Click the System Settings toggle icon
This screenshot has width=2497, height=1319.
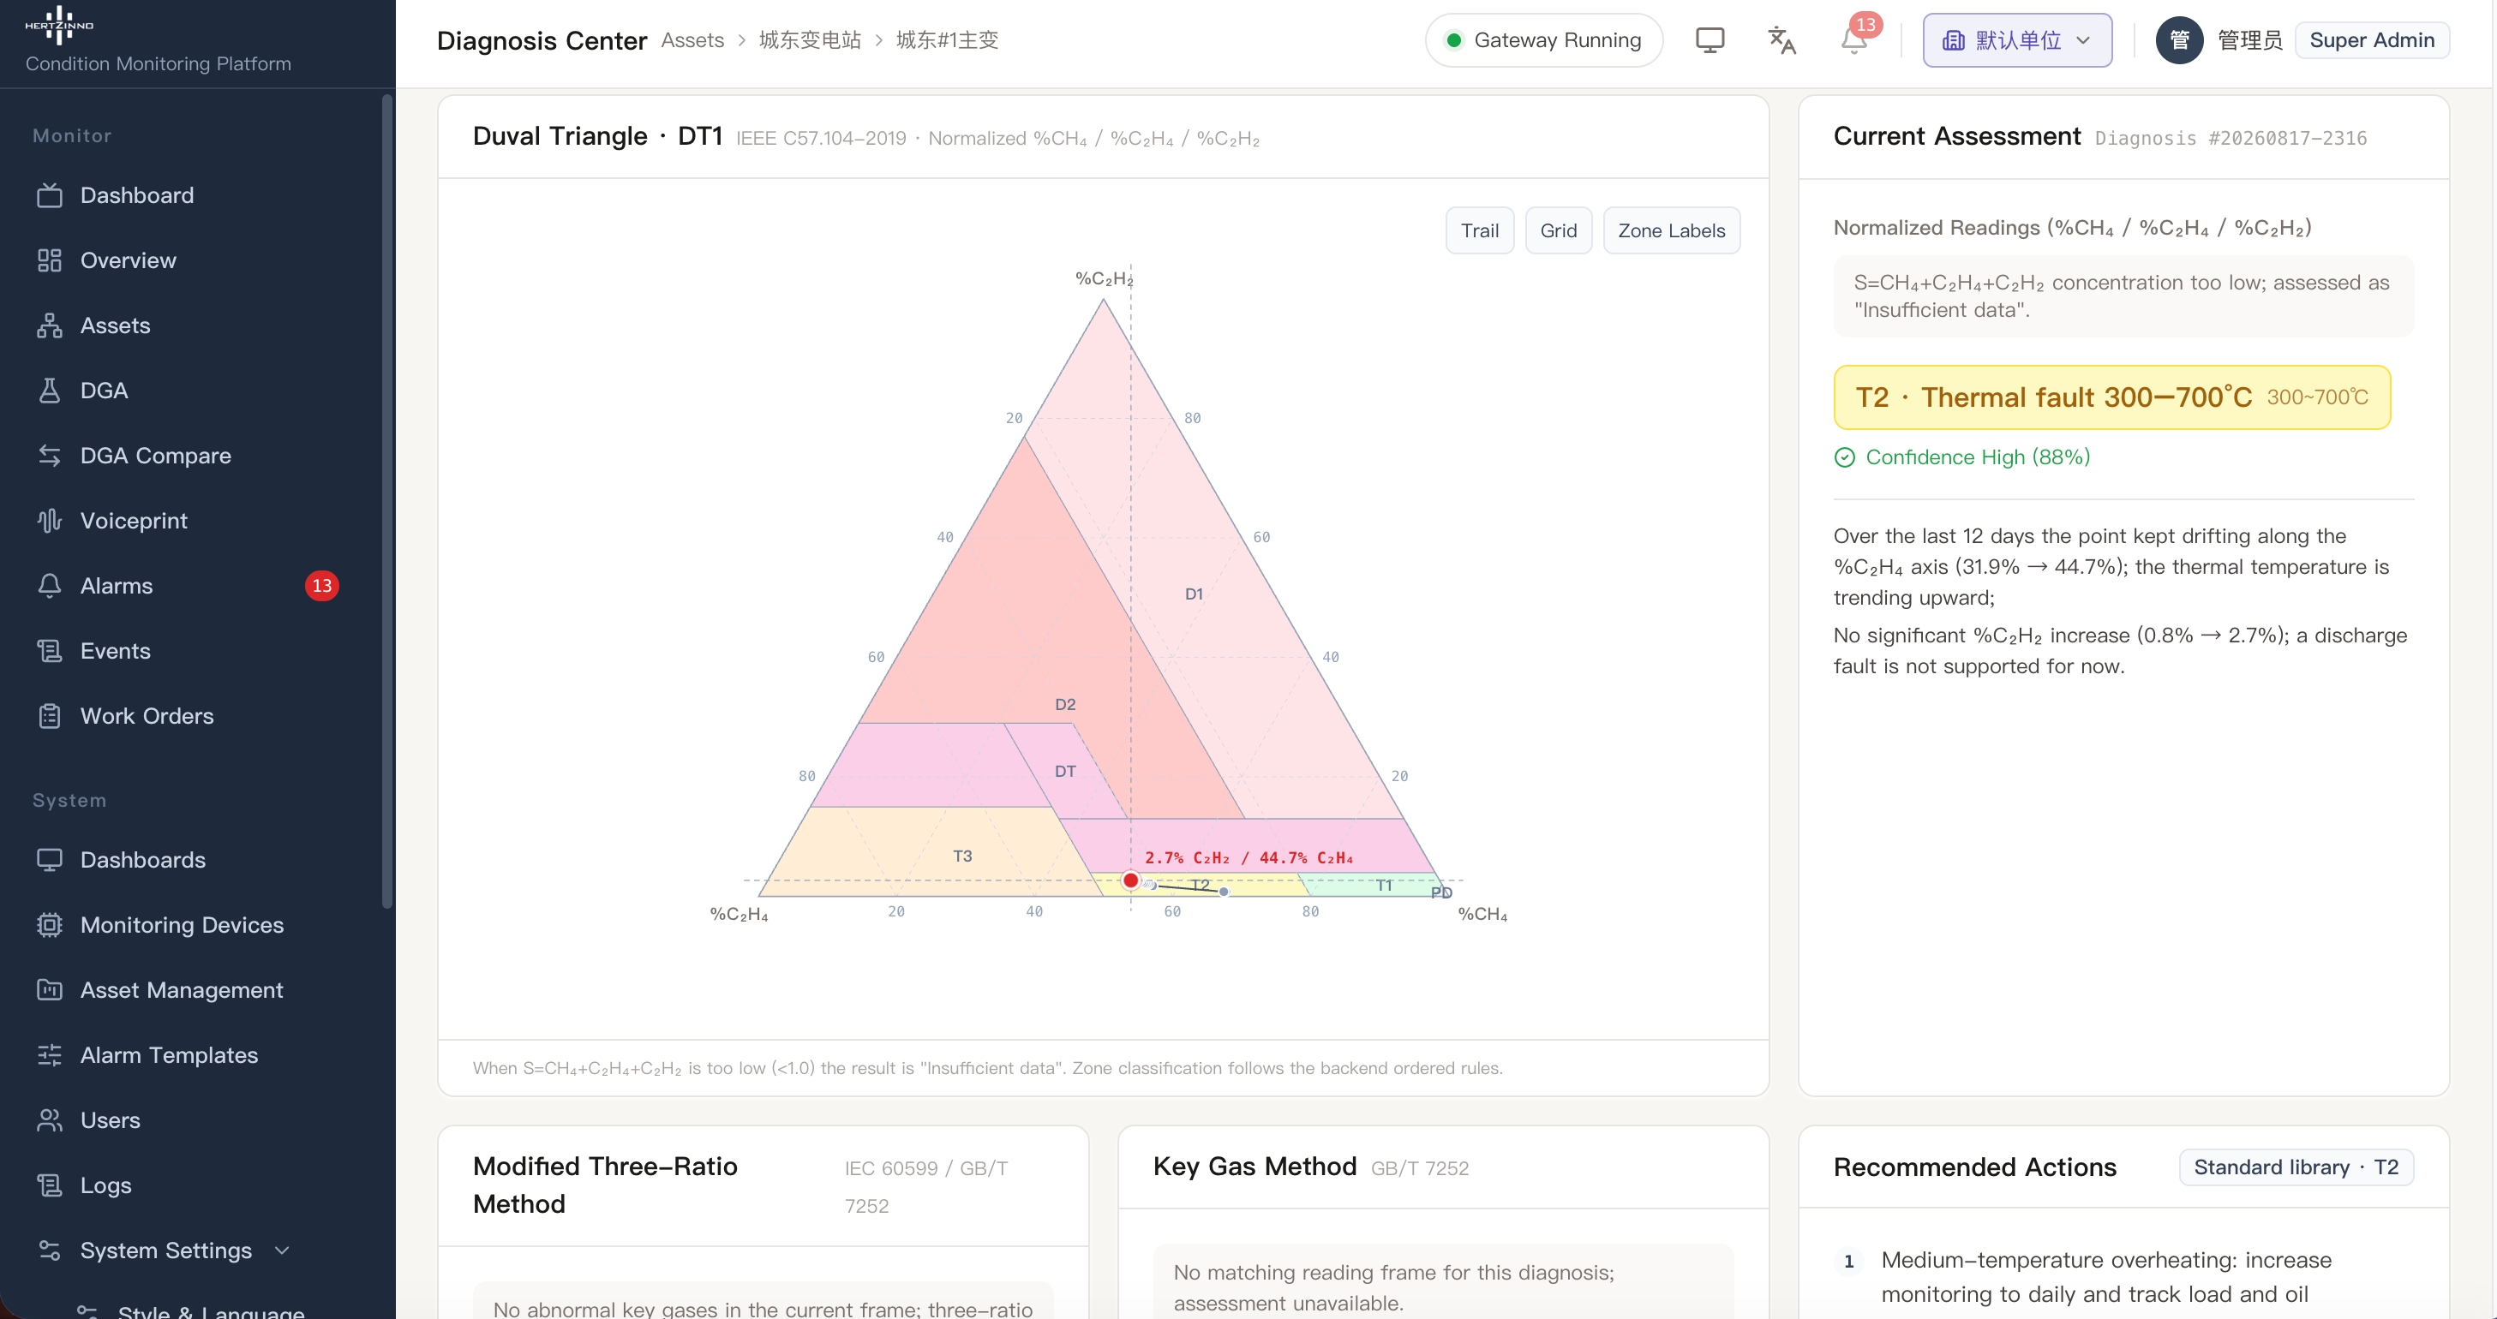pos(50,1250)
